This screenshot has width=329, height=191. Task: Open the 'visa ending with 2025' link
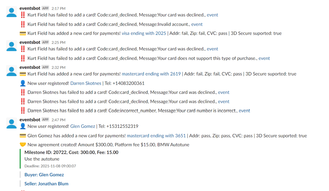pos(144,33)
